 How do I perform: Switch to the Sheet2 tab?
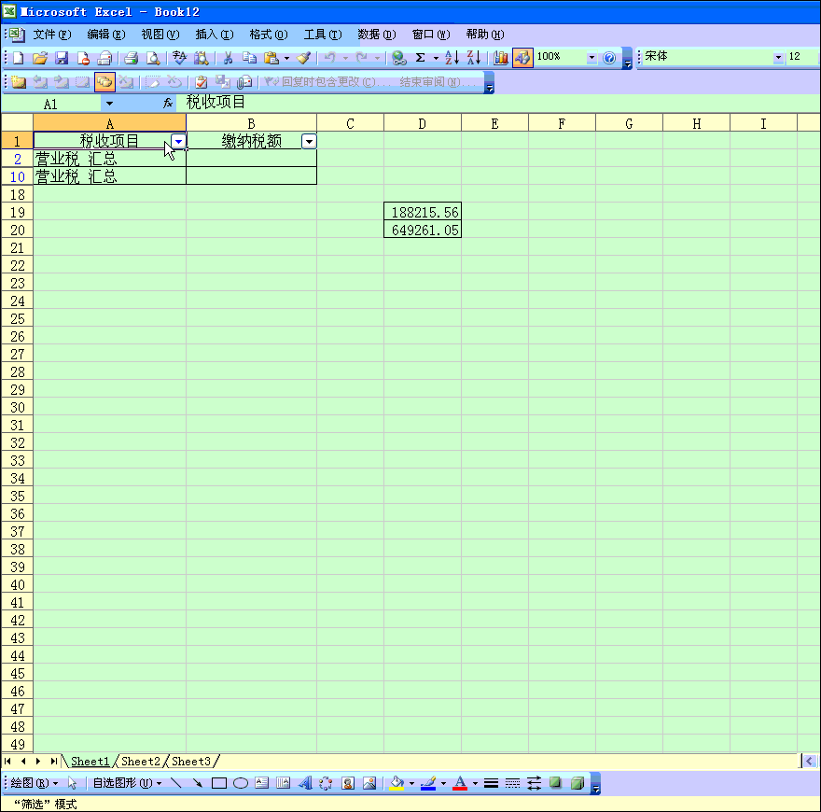point(141,762)
